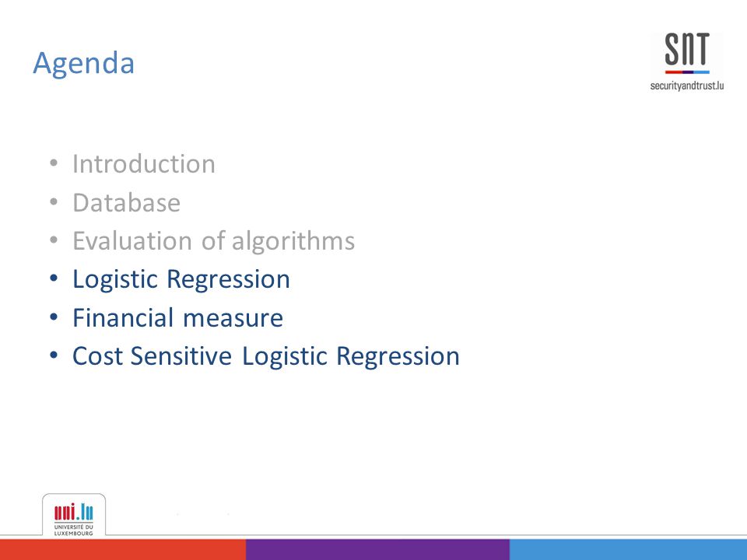Click the purple footer color bar

tap(378, 550)
